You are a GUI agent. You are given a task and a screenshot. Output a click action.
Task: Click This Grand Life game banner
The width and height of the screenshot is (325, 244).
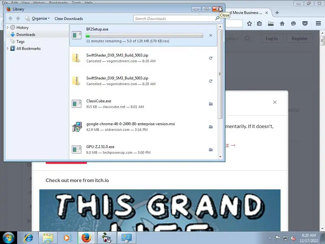(160, 210)
